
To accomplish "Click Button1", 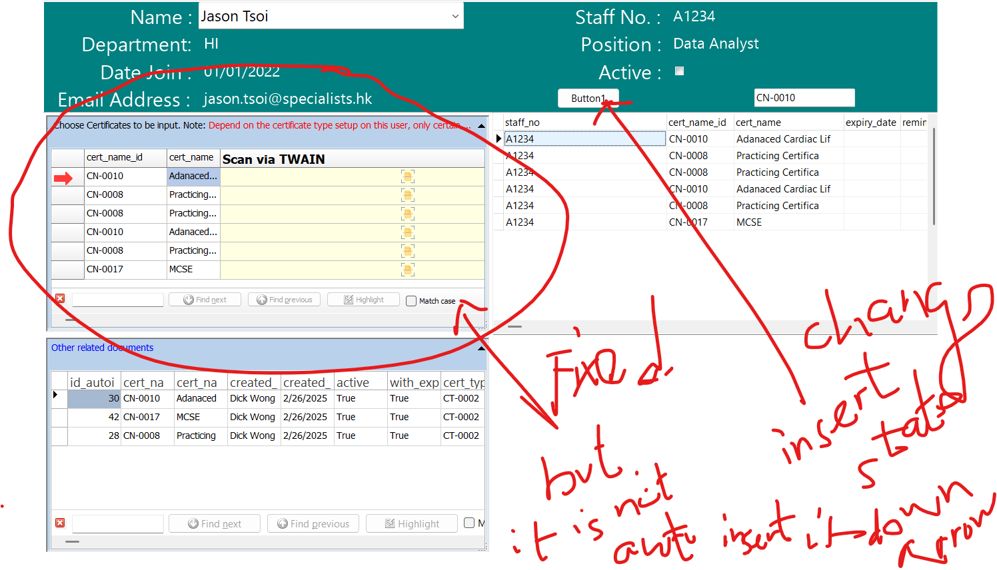I will click(588, 98).
